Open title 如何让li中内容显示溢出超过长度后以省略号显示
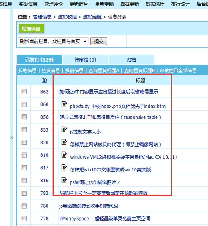 pyautogui.click(x=109, y=92)
